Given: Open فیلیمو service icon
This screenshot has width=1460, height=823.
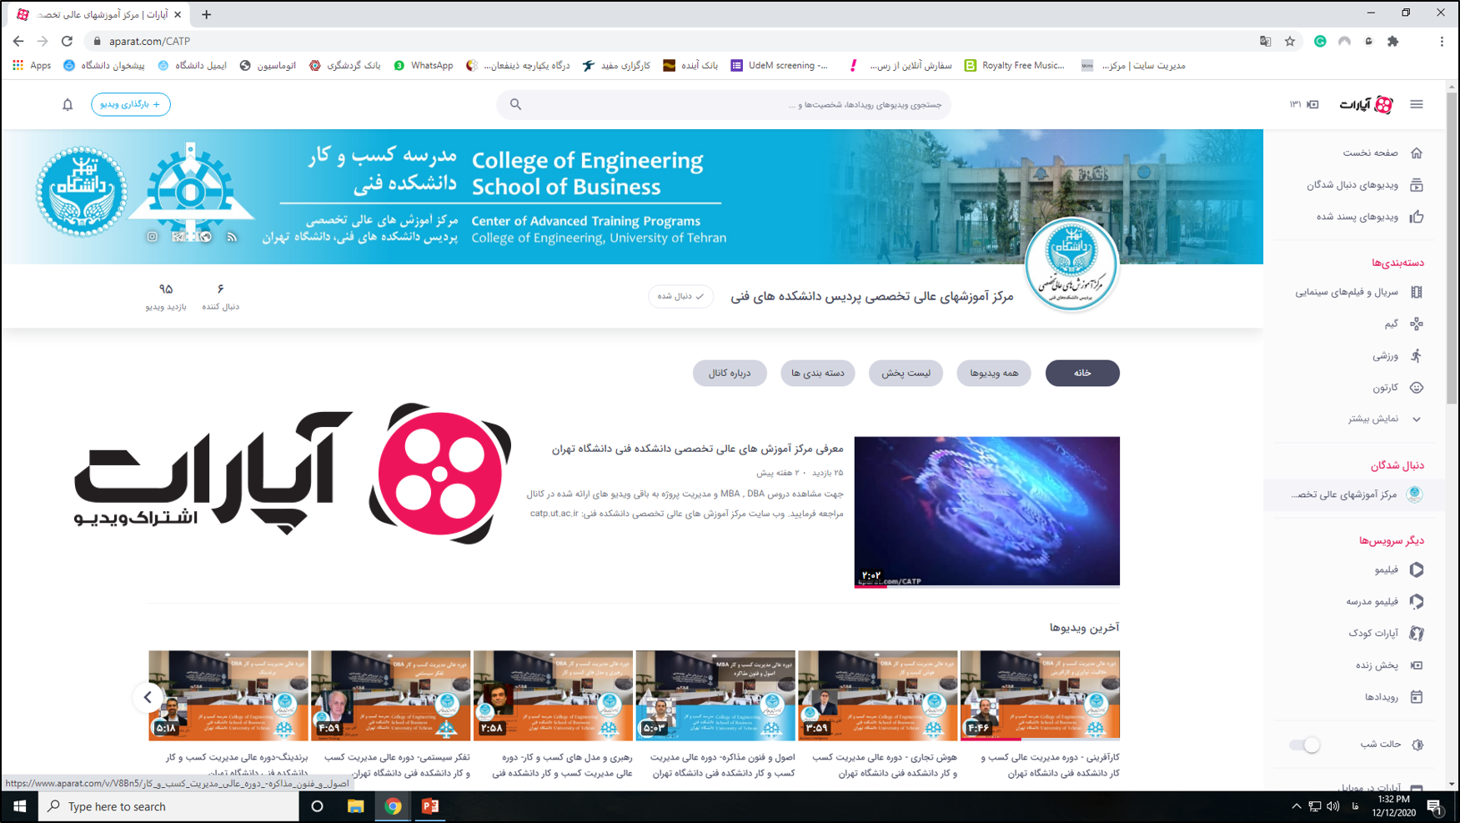Looking at the screenshot, I should (x=1417, y=570).
